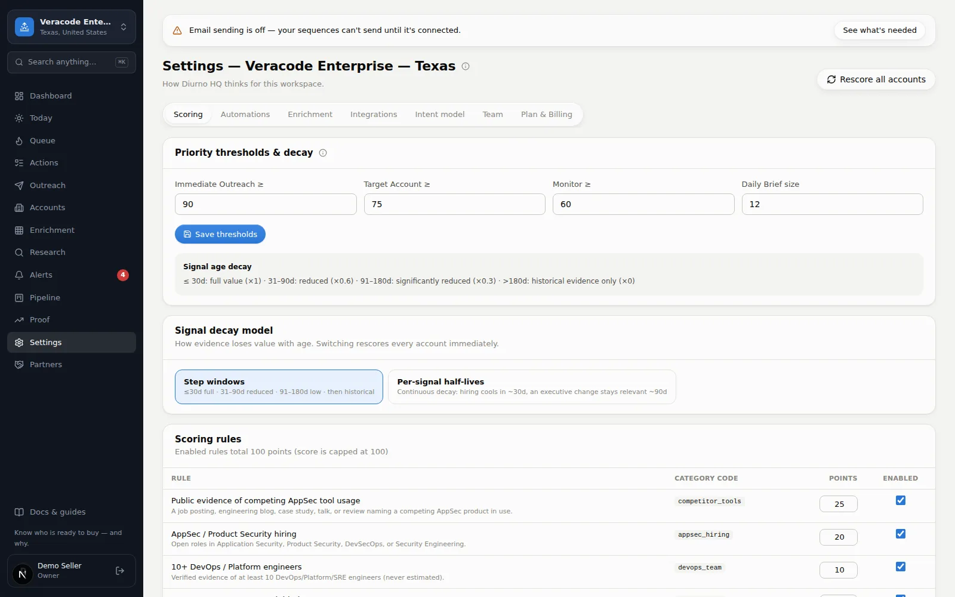Viewport: 955px width, 597px height.
Task: Click the red Alerts count badge
Action: 123,275
